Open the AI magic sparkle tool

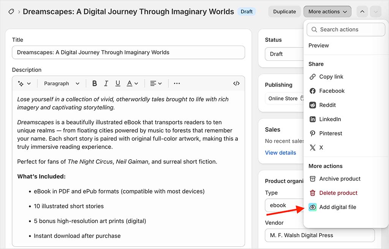[21, 84]
